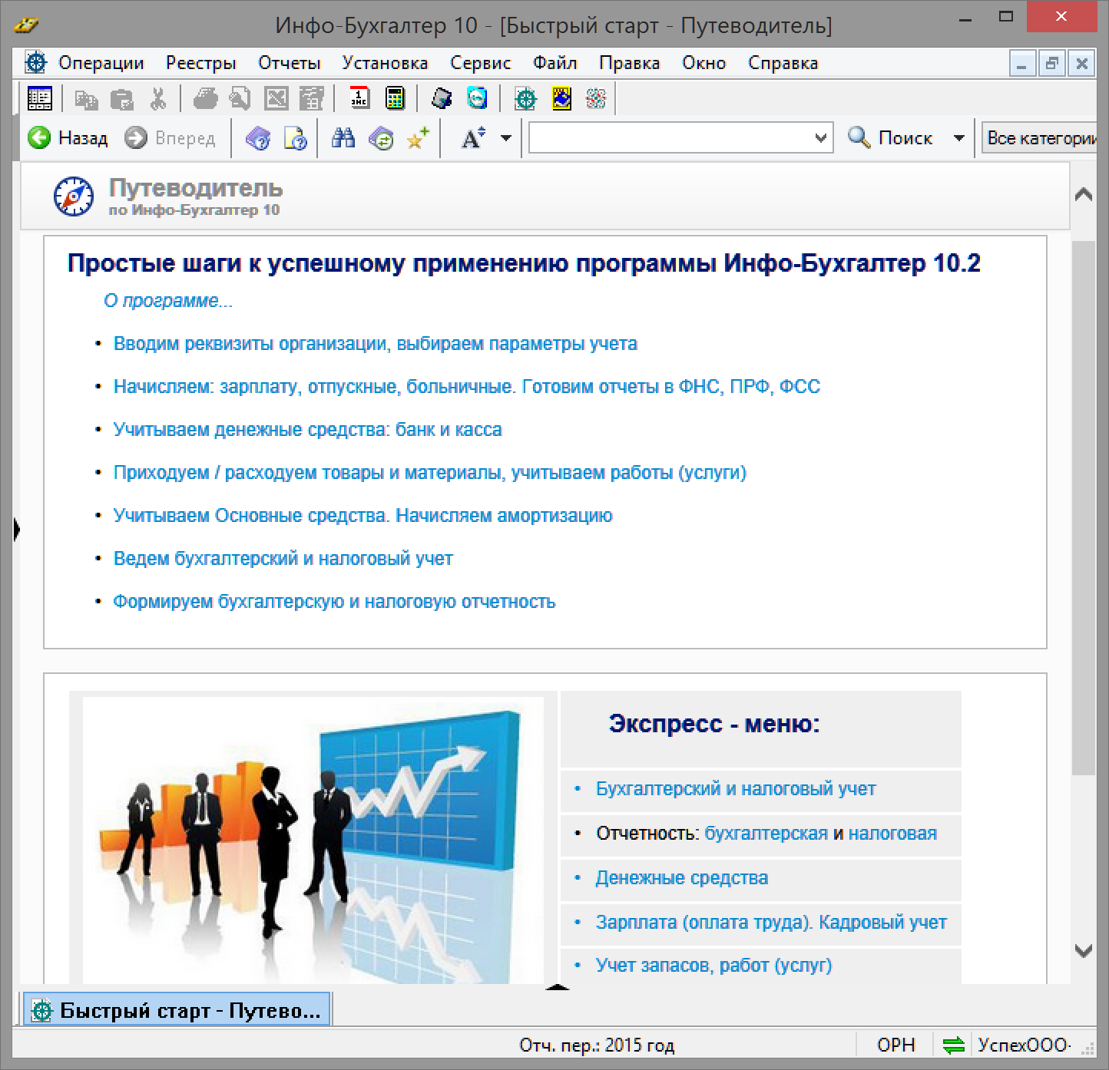Open the Файл menu
The width and height of the screenshot is (1109, 1070).
coord(554,63)
